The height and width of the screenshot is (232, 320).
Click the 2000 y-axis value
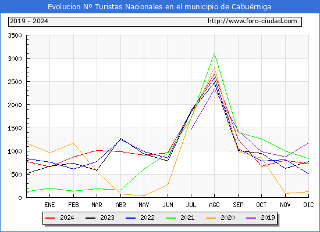tap(15, 105)
